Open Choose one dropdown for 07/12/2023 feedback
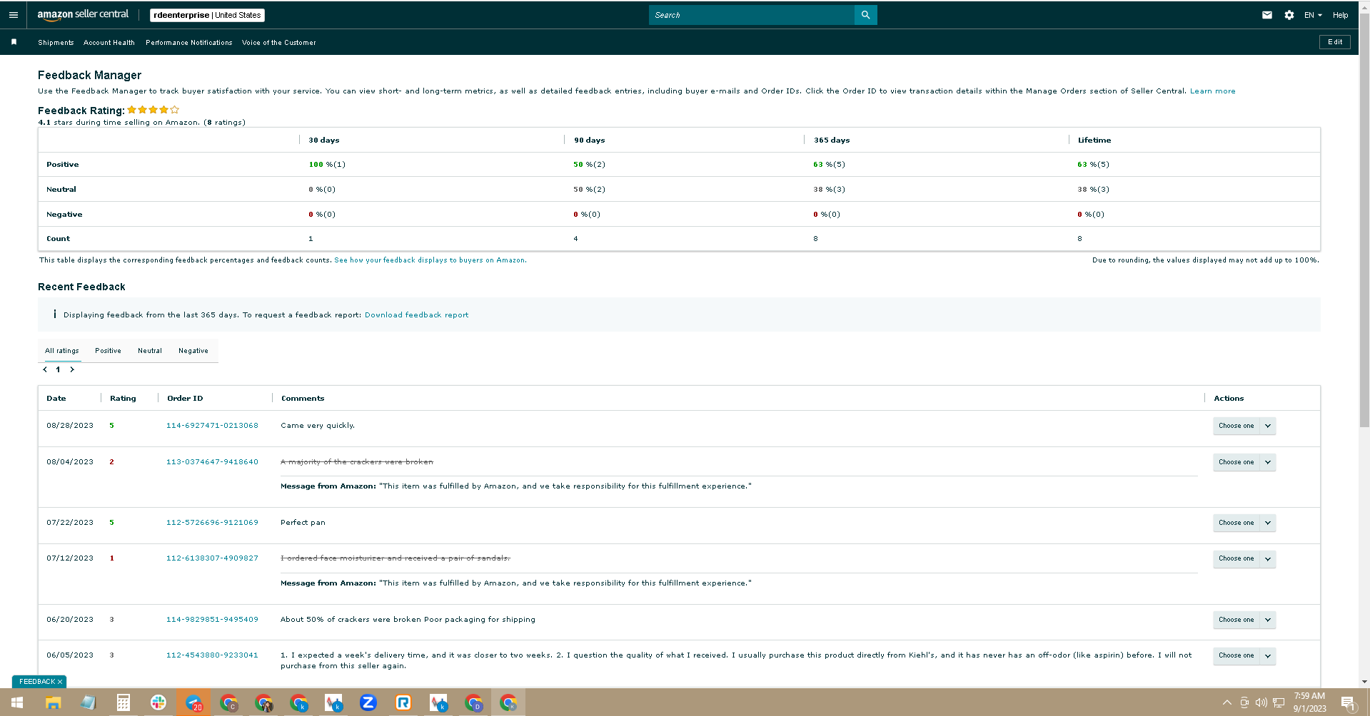Screen dimensions: 1370x716 click(x=1244, y=558)
